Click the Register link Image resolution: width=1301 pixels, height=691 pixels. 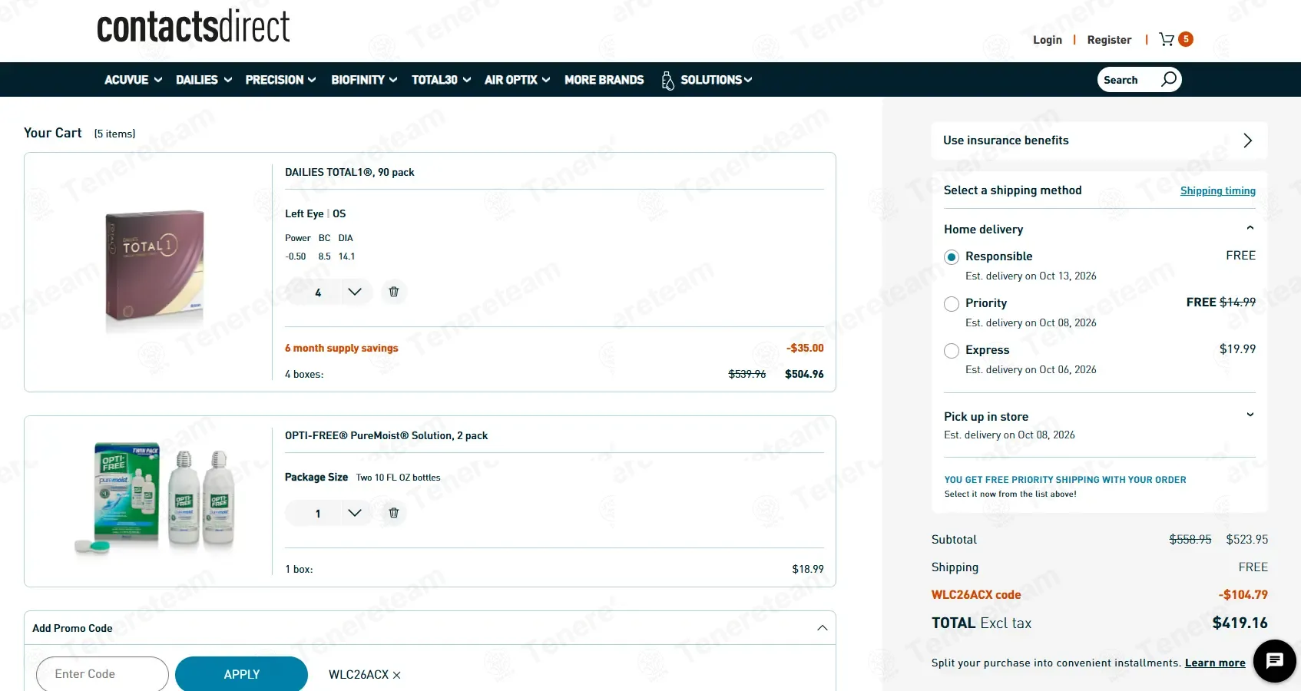(1109, 40)
